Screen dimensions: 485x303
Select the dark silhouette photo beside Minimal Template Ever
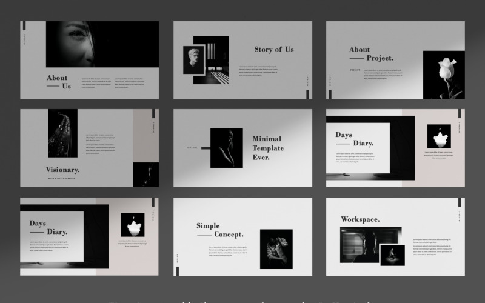click(x=226, y=148)
